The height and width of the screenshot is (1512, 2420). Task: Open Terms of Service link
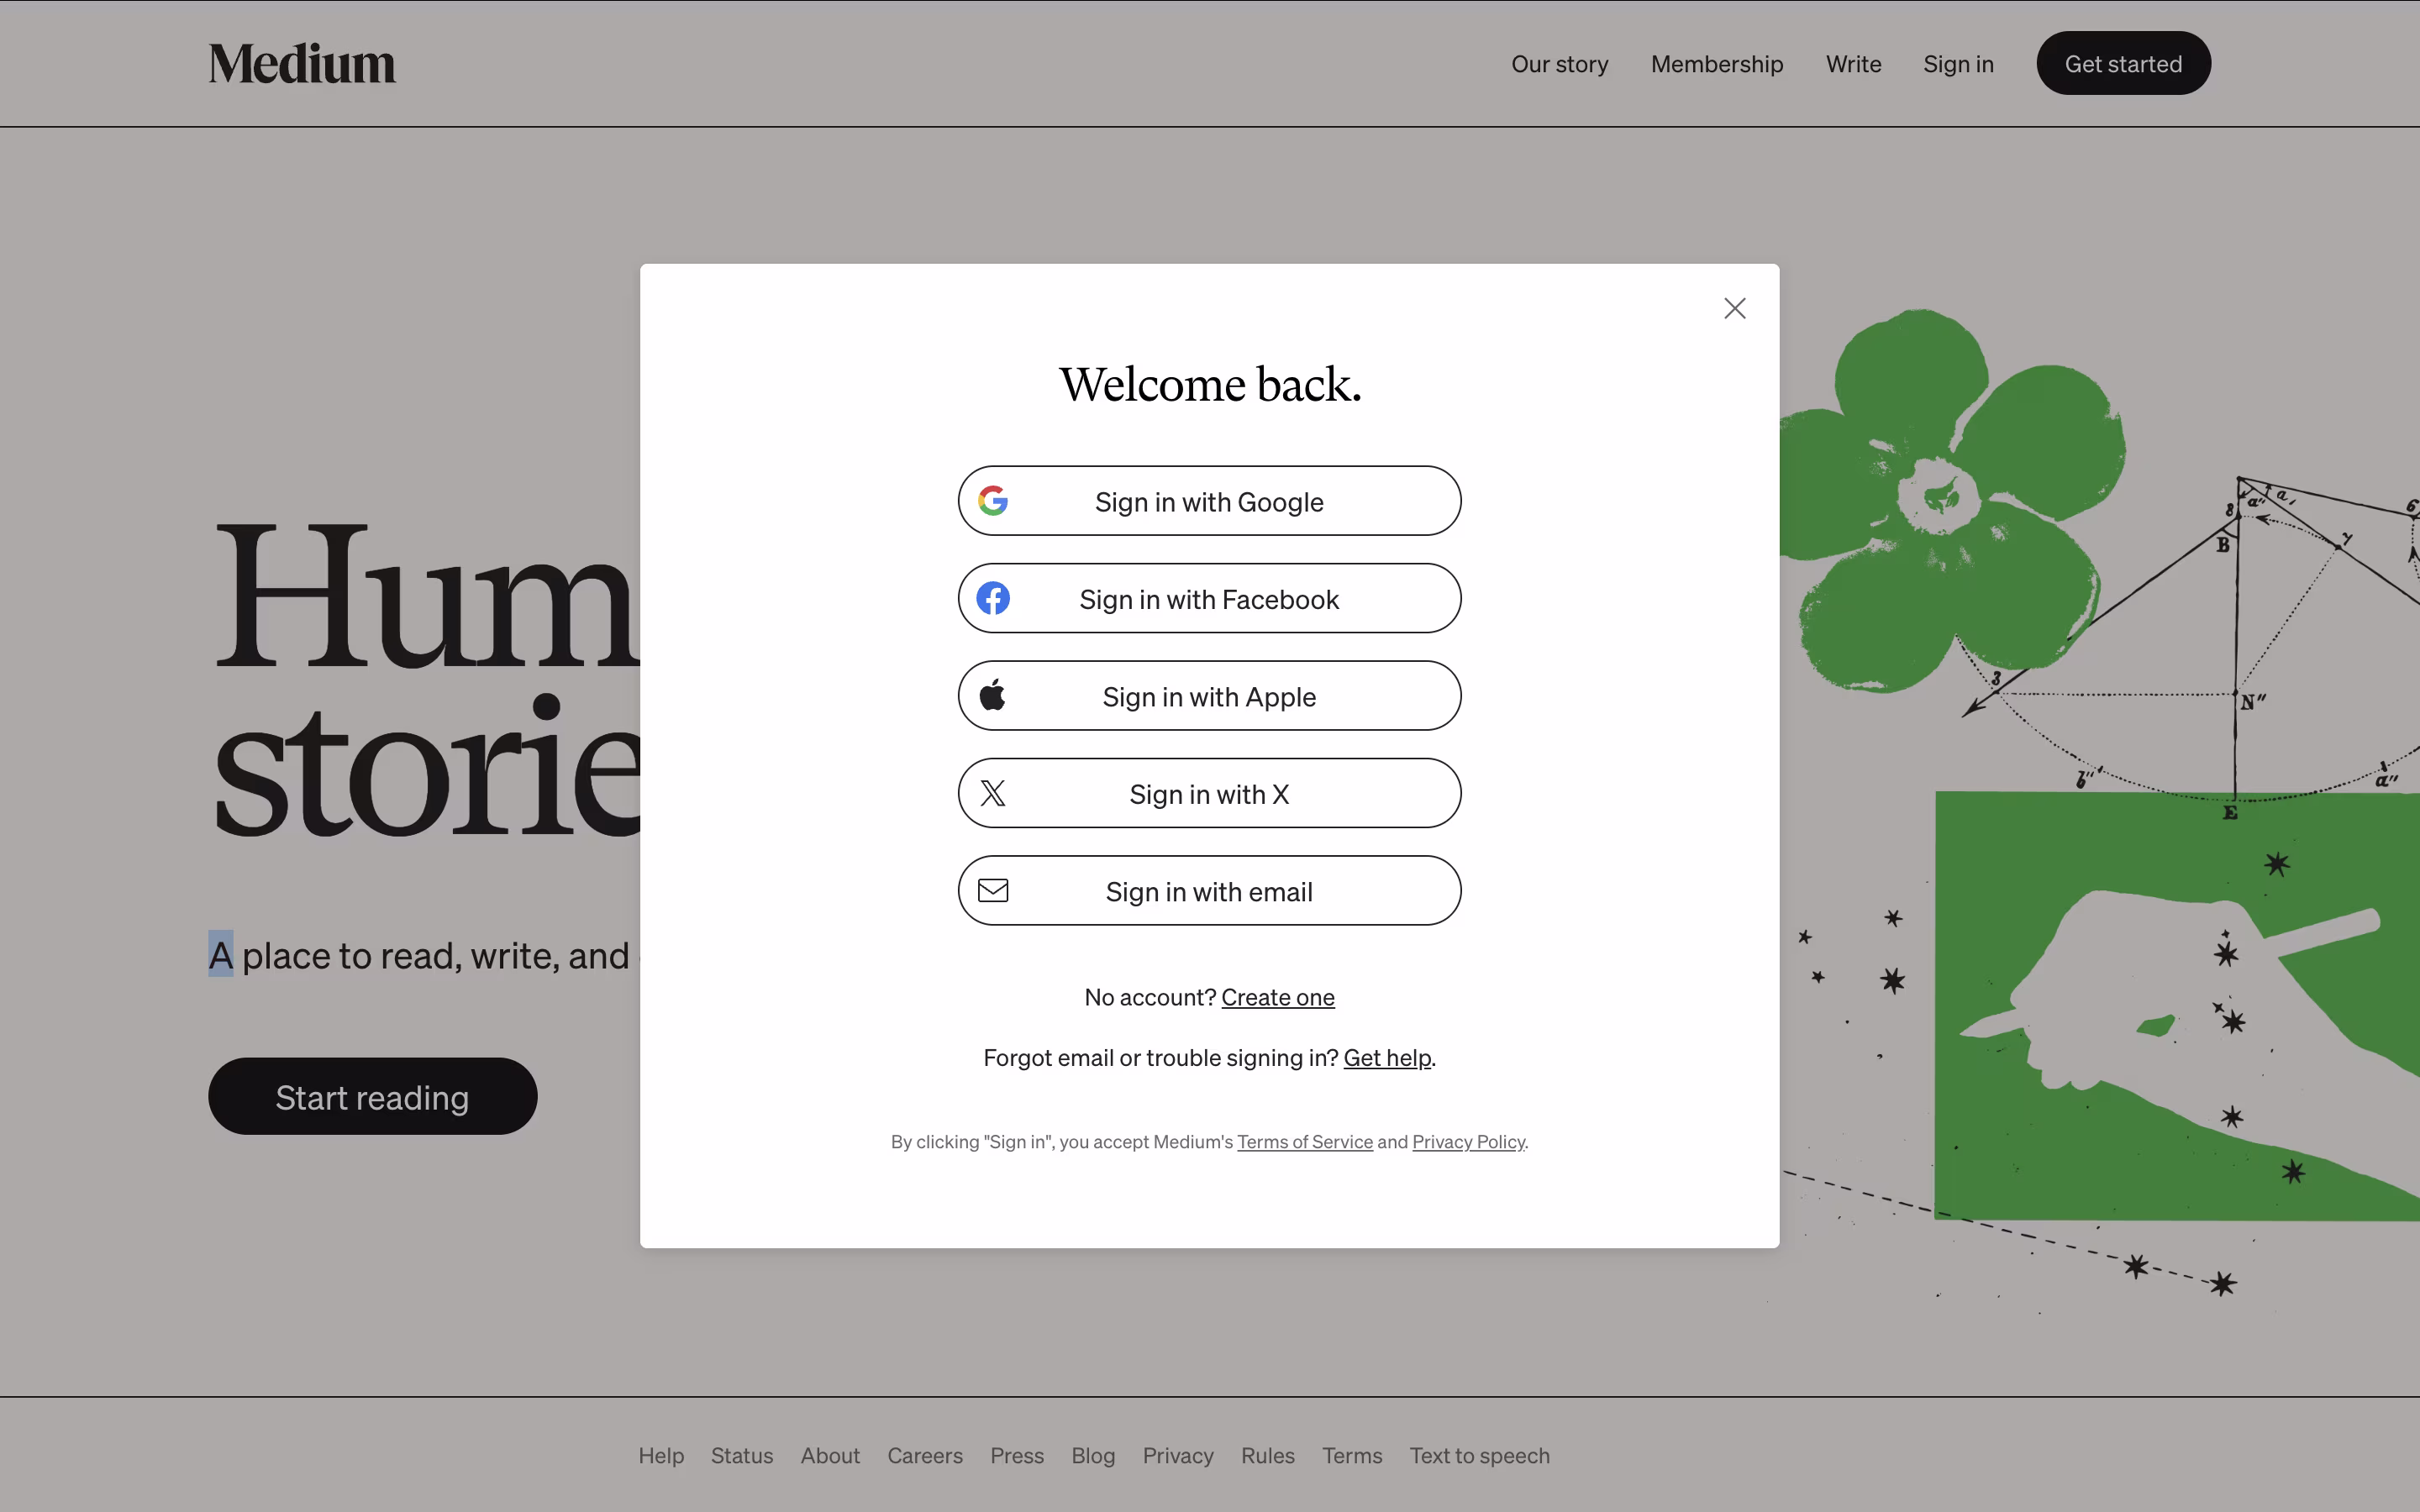[x=1304, y=1141]
